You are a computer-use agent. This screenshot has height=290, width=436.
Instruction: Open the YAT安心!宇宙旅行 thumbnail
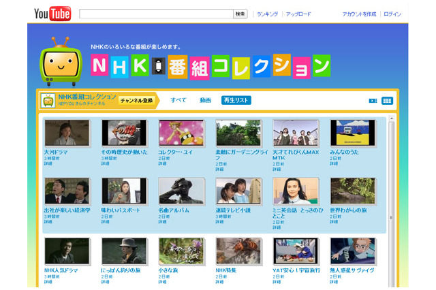(296, 251)
